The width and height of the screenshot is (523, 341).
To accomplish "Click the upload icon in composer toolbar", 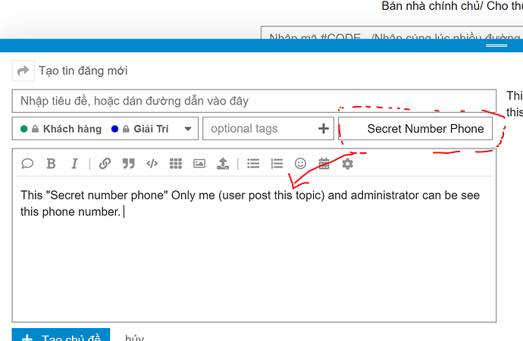I will click(x=223, y=164).
